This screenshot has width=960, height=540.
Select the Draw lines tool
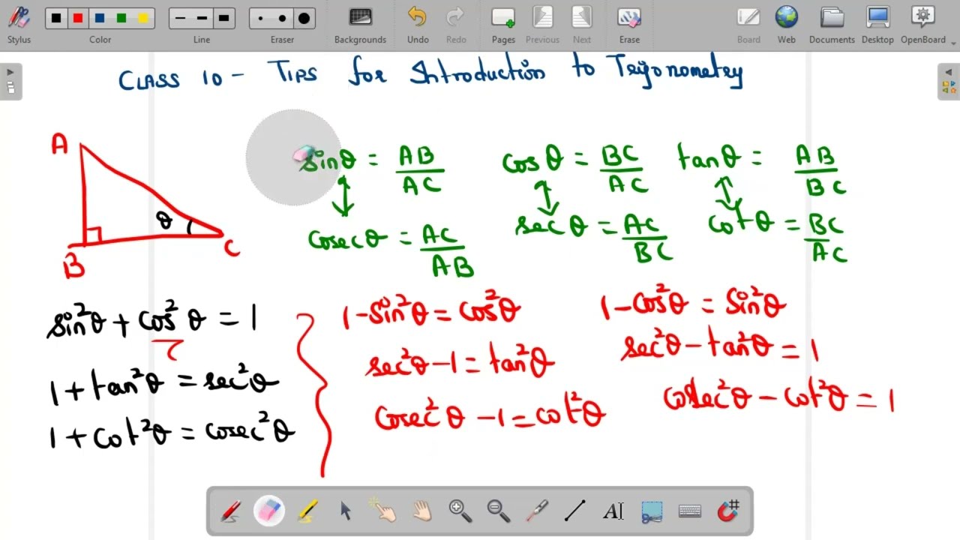coord(575,511)
